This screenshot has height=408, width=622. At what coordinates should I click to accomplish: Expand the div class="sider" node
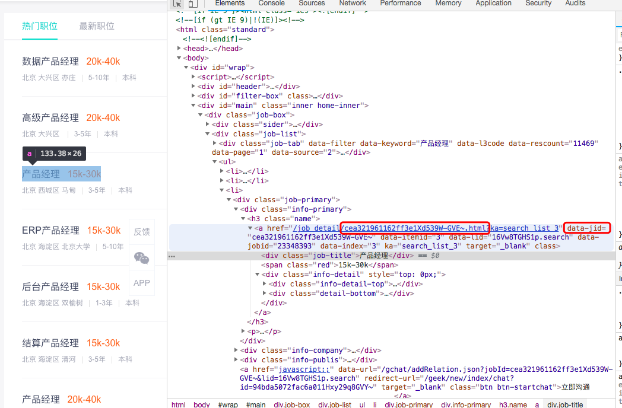(208, 125)
